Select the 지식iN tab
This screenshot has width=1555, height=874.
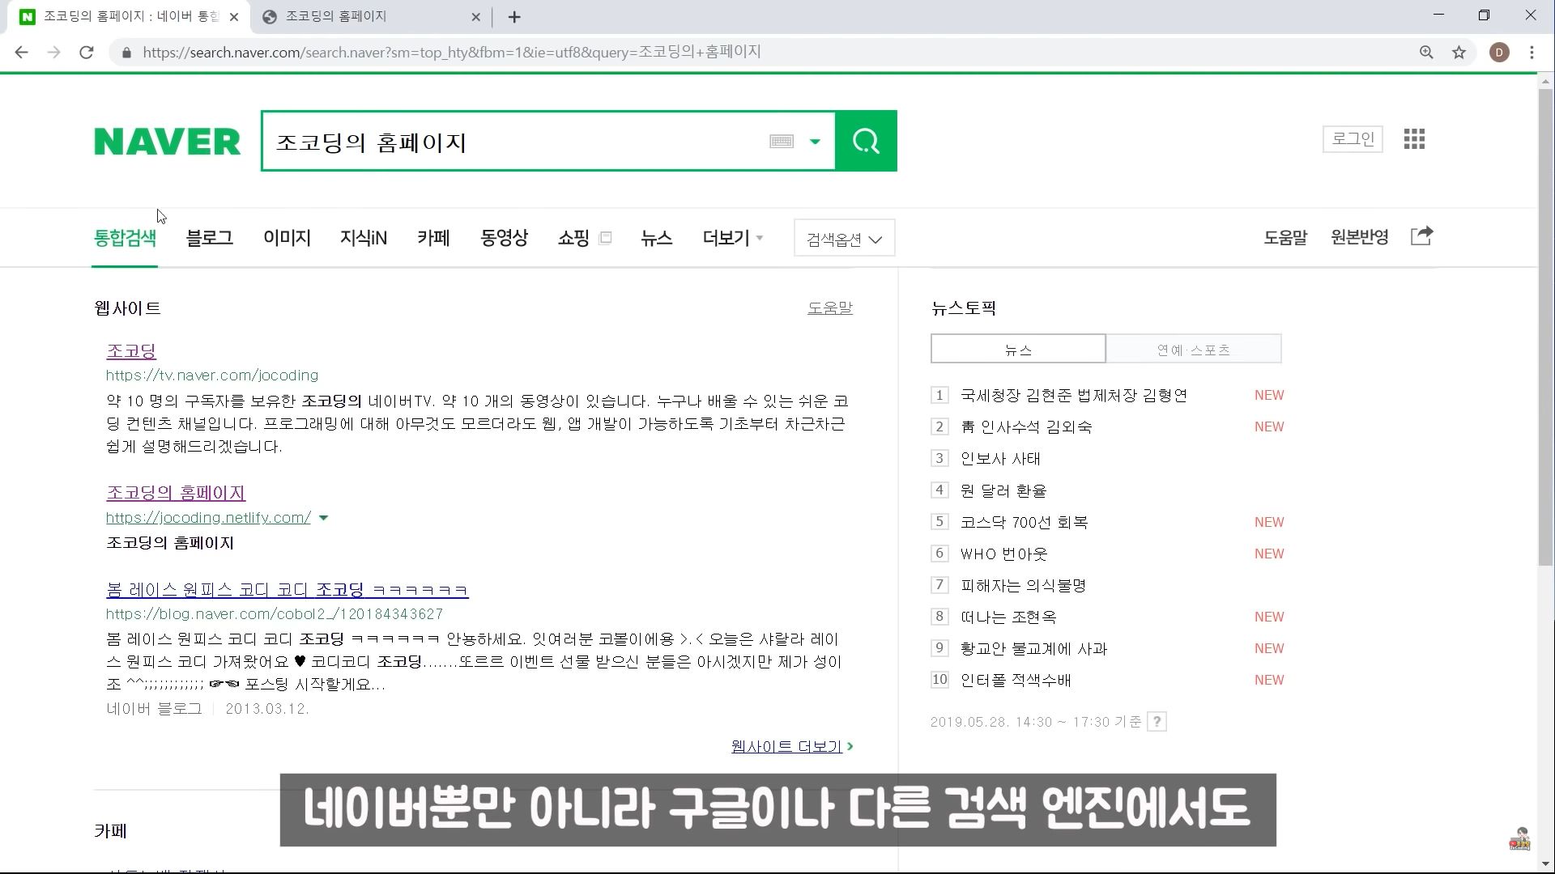(364, 238)
